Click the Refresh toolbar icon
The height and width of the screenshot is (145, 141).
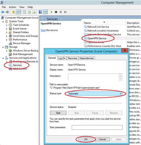(x=29, y=12)
